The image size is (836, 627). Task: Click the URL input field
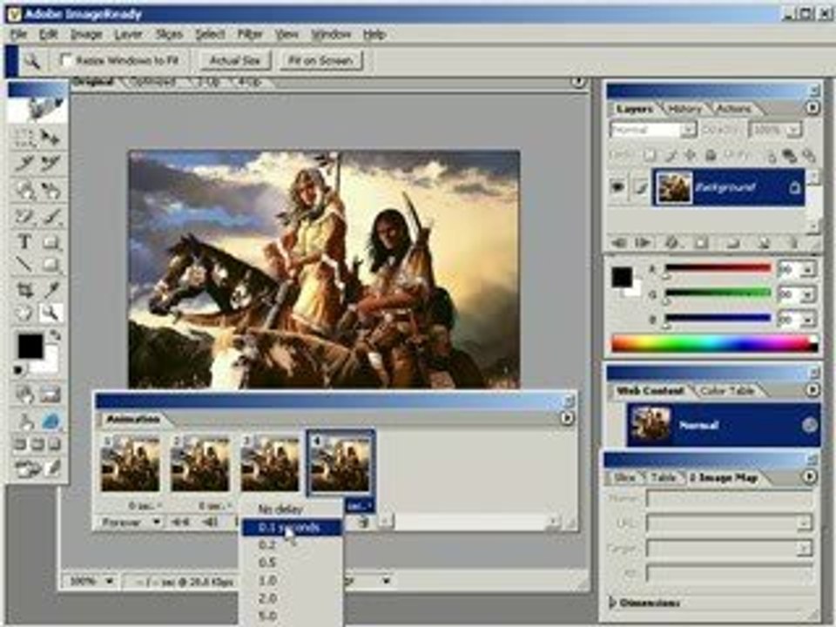[728, 523]
